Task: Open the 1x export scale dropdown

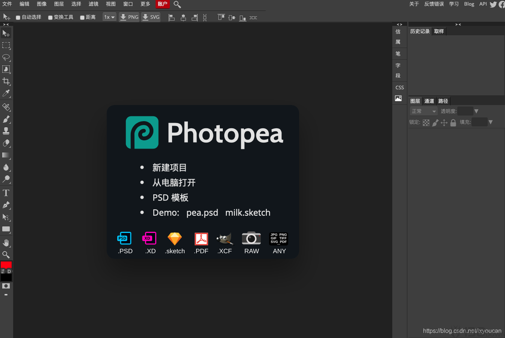Action: (109, 17)
